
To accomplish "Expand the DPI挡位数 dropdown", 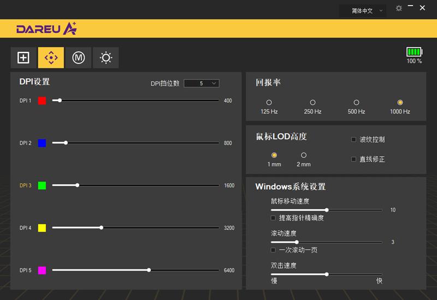I will (202, 84).
